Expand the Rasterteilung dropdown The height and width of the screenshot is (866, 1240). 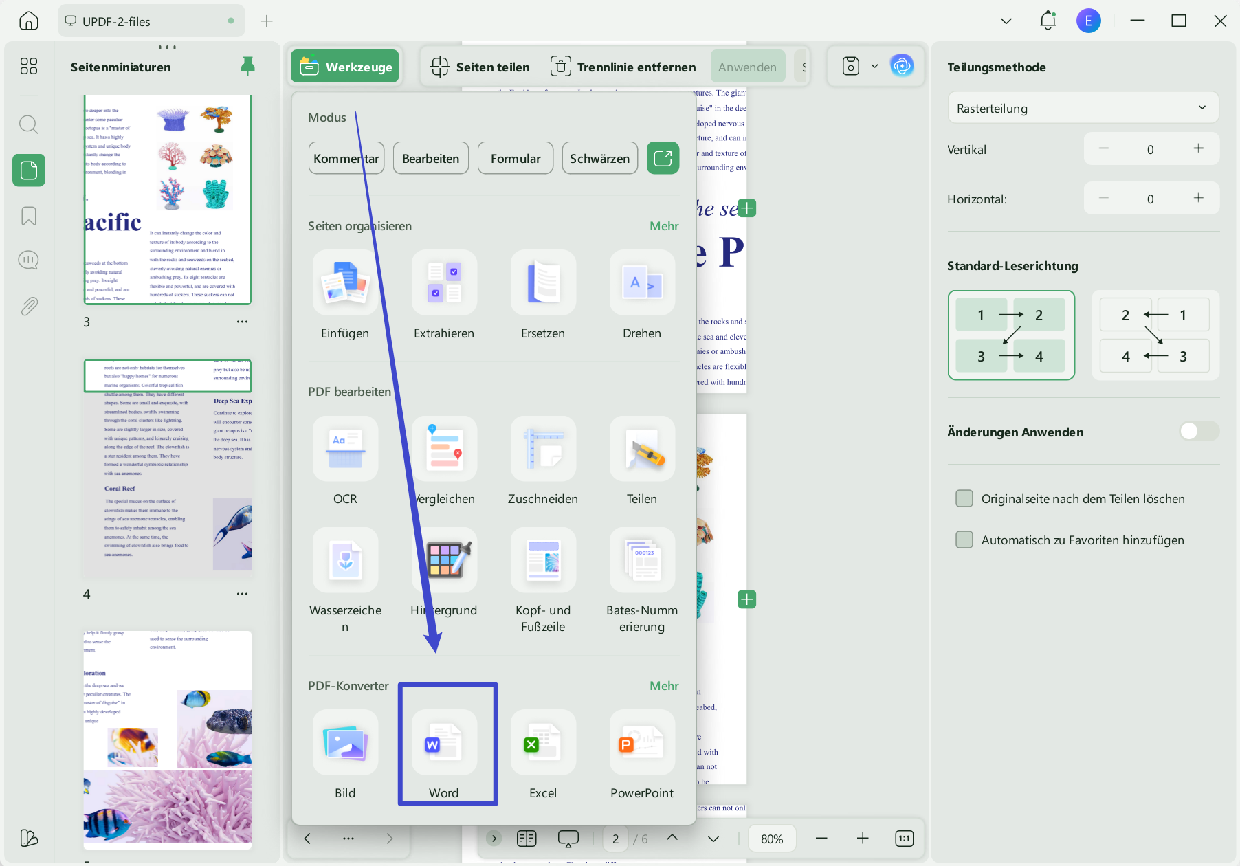click(1083, 108)
